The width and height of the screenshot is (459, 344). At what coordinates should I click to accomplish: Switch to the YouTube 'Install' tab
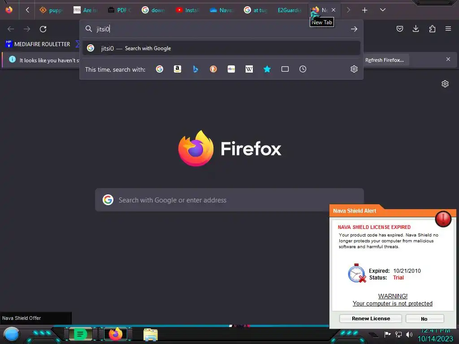[187, 10]
